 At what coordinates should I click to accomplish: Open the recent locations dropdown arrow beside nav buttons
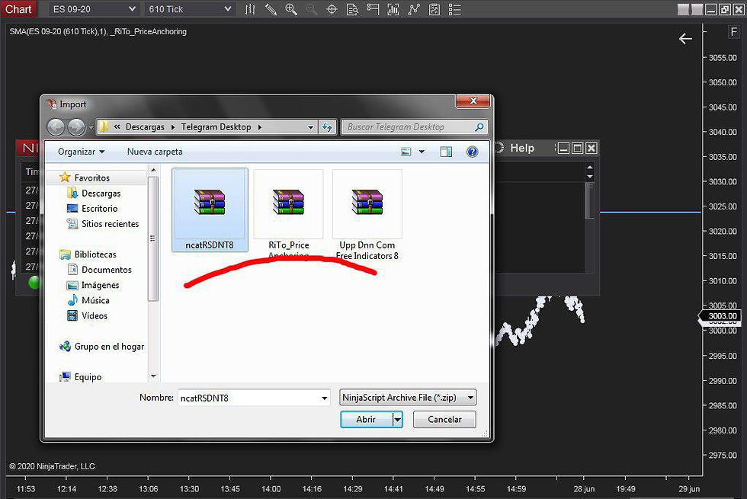[x=91, y=128]
